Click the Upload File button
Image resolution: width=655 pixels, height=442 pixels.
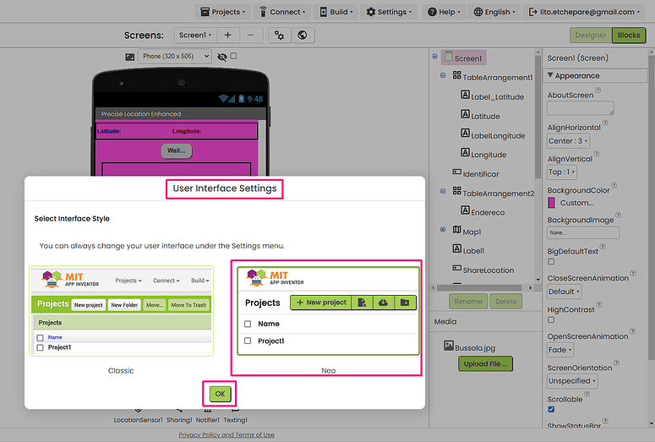[x=485, y=364]
